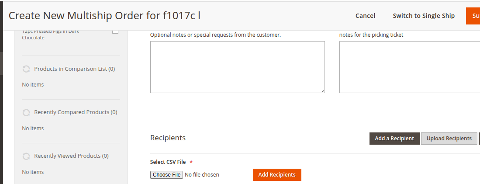Expand the Recently Compared Products heading

(76, 112)
